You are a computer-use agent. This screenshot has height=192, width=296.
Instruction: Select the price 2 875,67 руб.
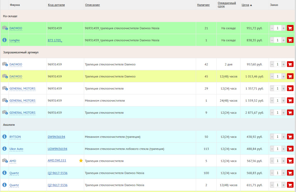254,112
